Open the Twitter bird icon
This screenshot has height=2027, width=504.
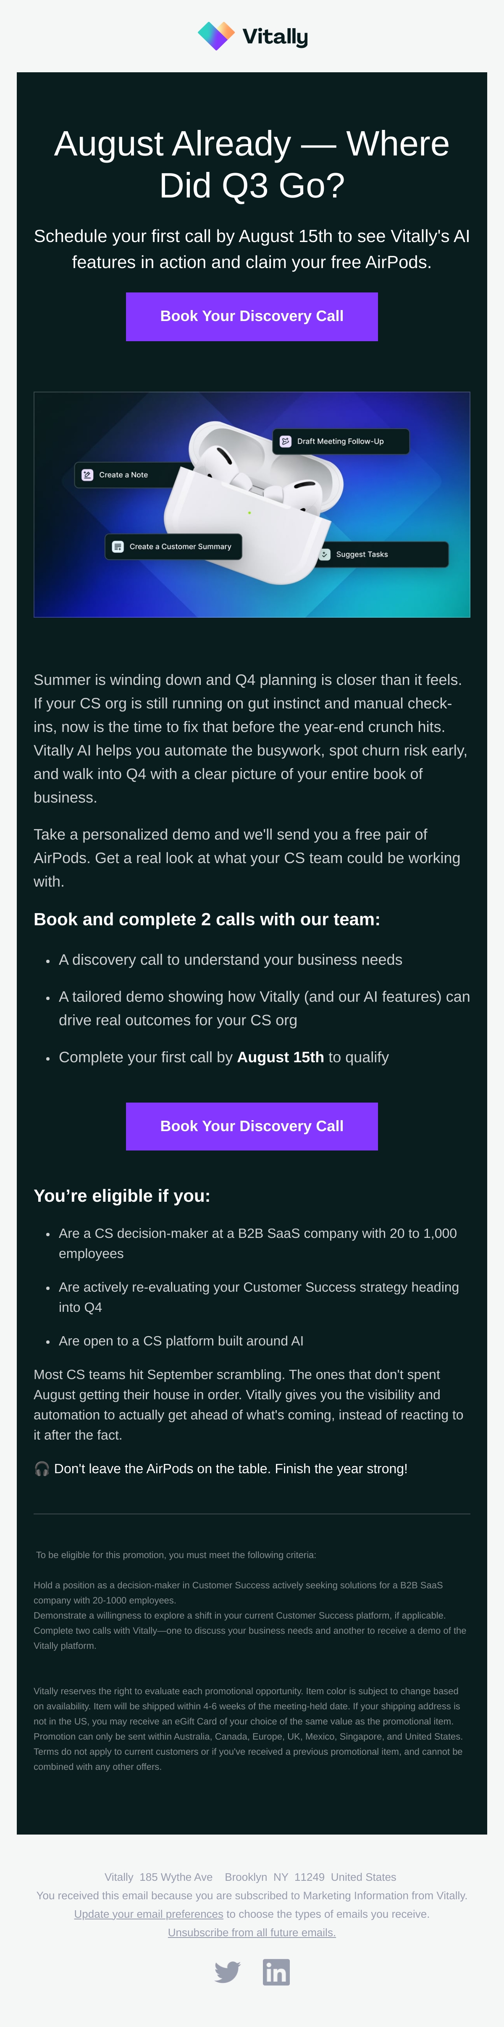227,1972
